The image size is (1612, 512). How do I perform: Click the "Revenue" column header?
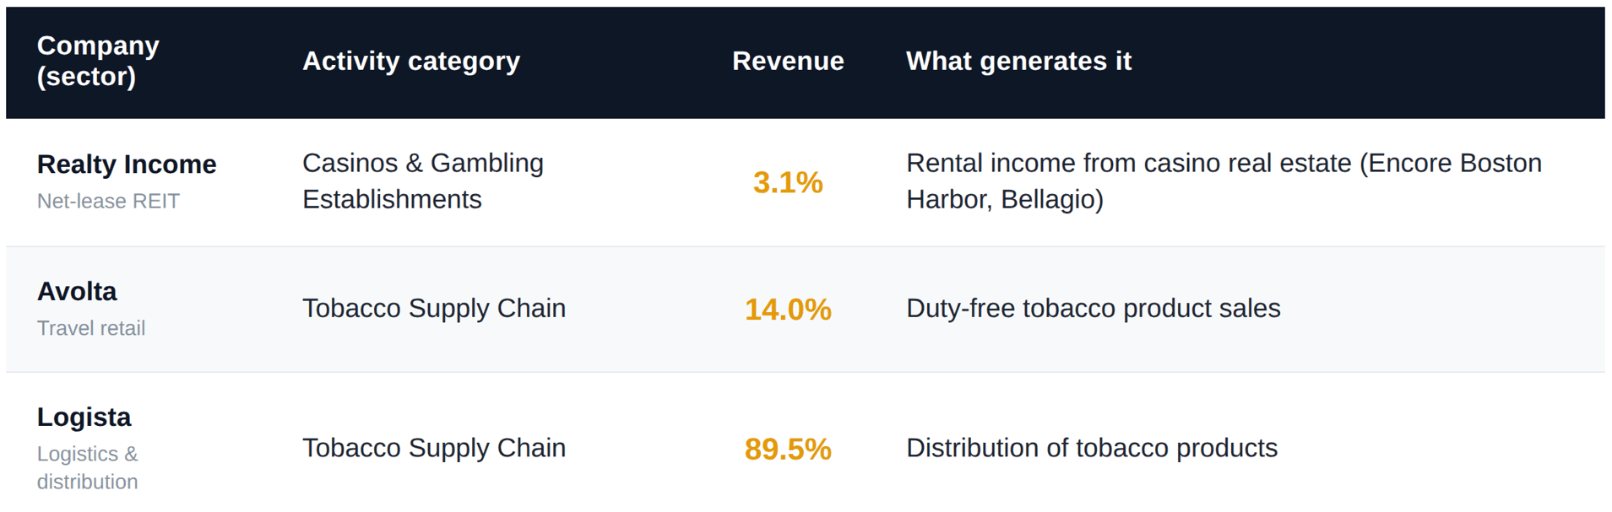[x=788, y=61]
